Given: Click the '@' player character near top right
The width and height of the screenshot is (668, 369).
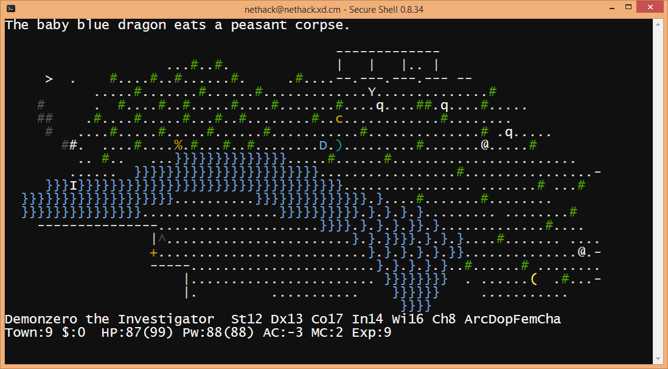Looking at the screenshot, I should (485, 145).
